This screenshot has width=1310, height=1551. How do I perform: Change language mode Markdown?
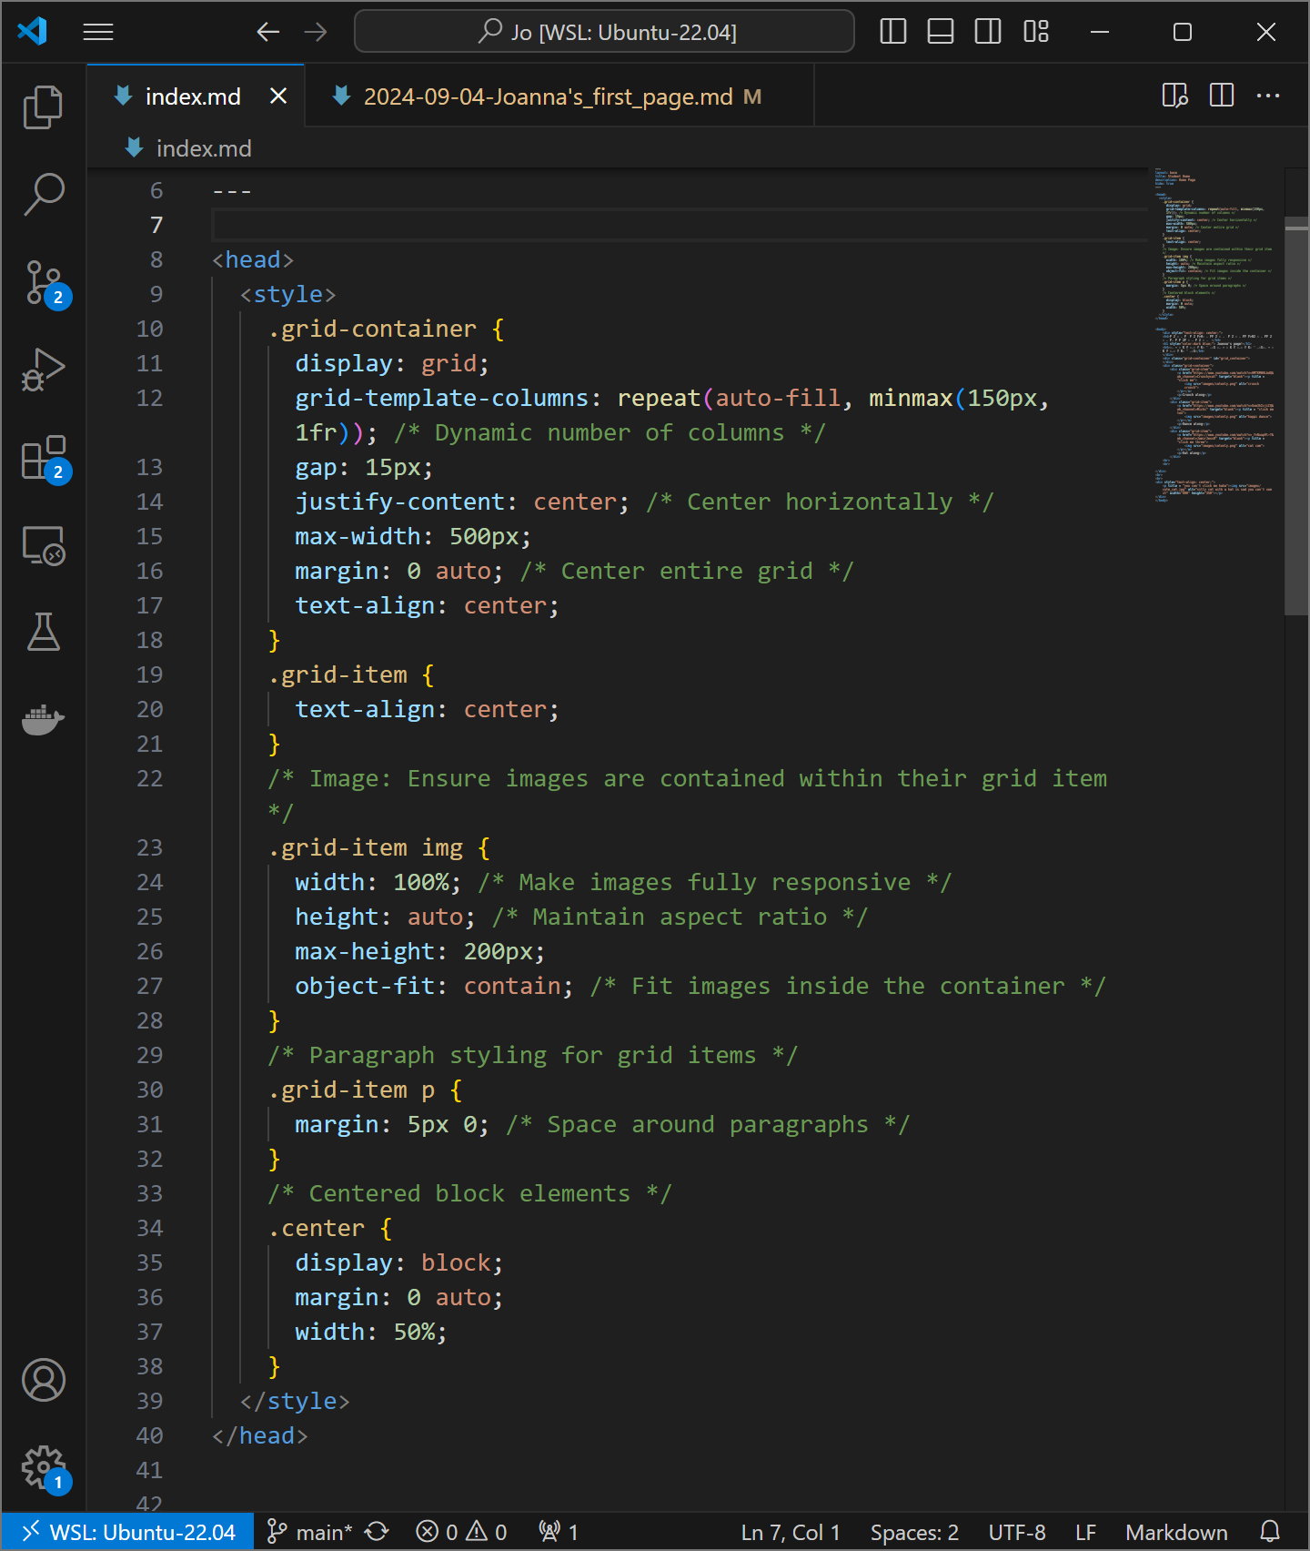[1176, 1532]
